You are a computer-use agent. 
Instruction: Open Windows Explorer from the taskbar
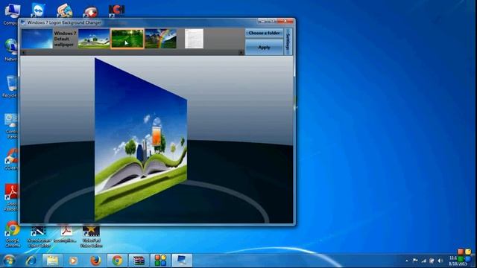click(52, 261)
